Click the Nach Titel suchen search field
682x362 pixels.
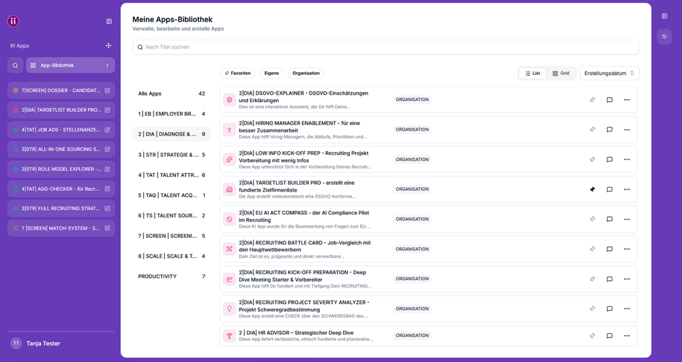[386, 47]
